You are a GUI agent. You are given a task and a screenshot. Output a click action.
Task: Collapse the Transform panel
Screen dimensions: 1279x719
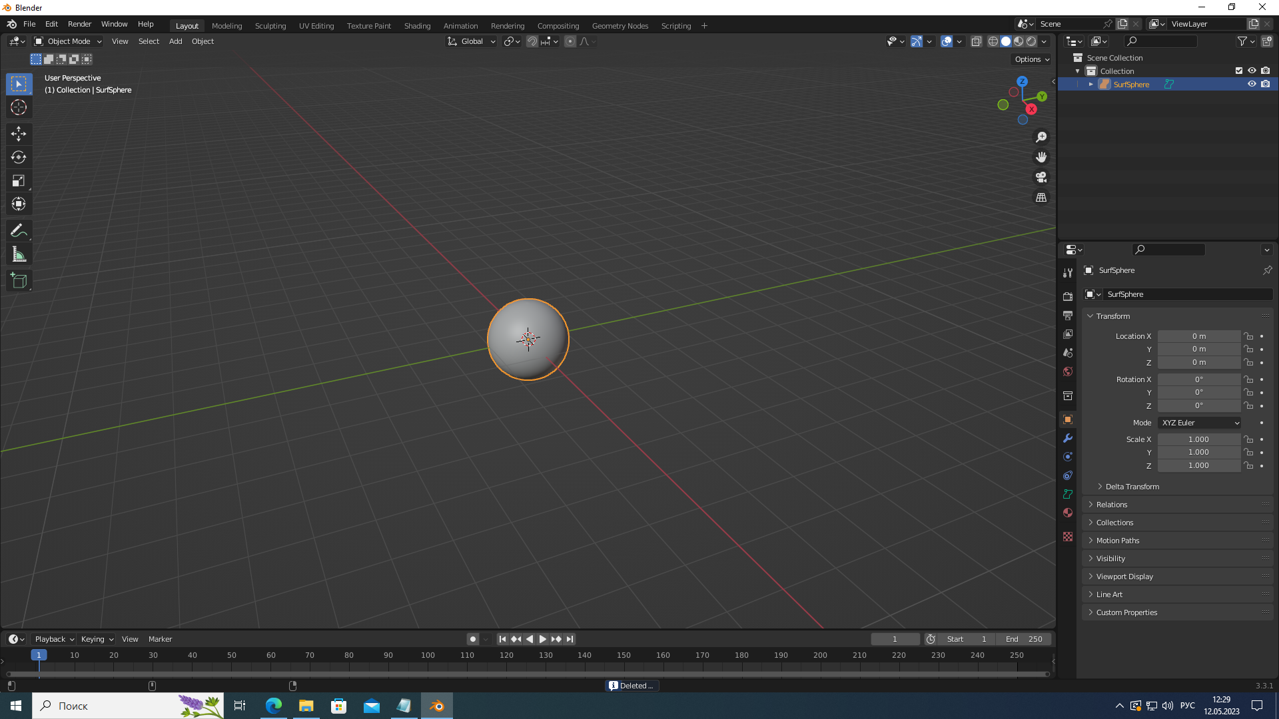pos(1112,316)
